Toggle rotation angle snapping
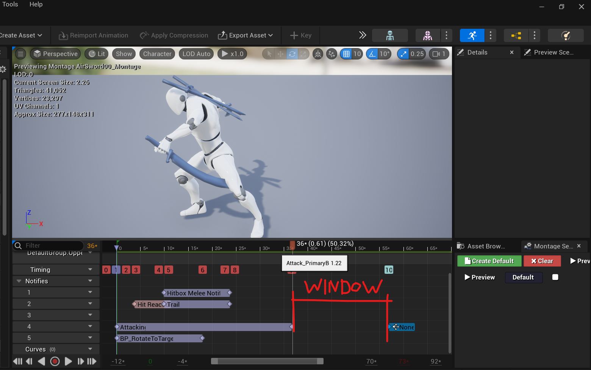591x370 pixels. click(x=372, y=54)
